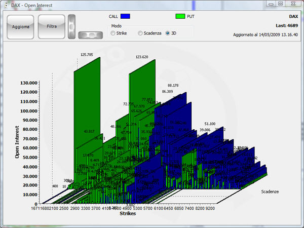Select the 3D mode option

tap(168, 33)
